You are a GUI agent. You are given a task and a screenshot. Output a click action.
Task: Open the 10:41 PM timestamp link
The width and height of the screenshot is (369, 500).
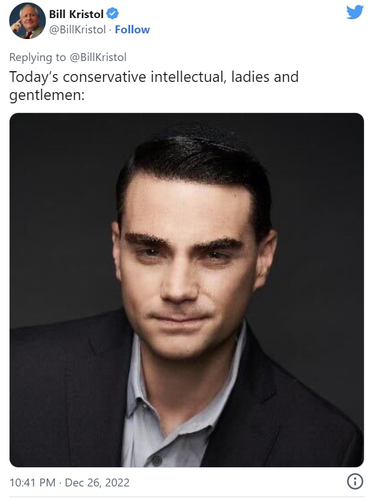pyautogui.click(x=33, y=482)
